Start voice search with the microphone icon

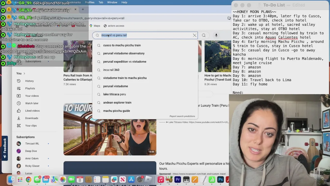click(216, 35)
